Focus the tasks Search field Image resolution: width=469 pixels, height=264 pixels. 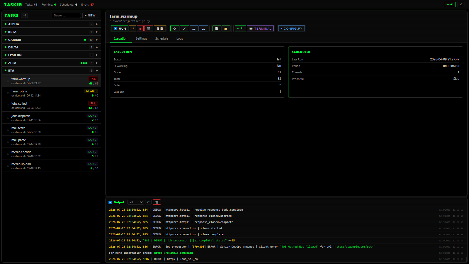pos(66,15)
